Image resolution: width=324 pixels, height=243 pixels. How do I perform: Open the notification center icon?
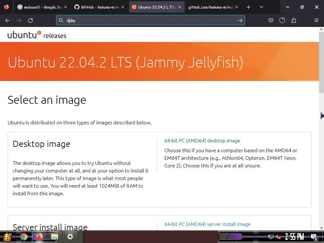314,237
